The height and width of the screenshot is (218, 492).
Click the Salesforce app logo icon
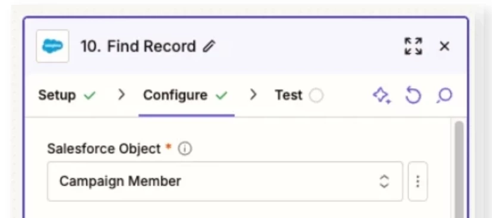point(52,46)
